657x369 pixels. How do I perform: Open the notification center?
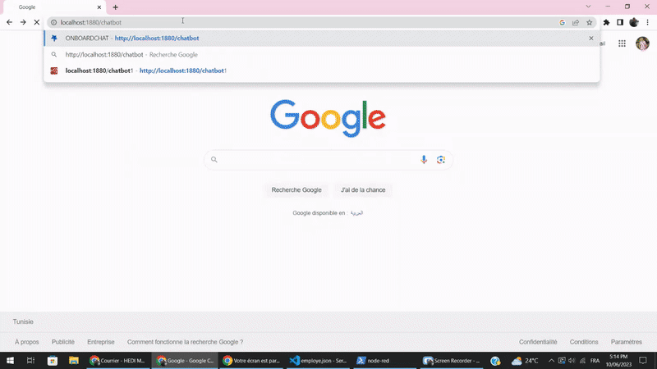pos(643,361)
